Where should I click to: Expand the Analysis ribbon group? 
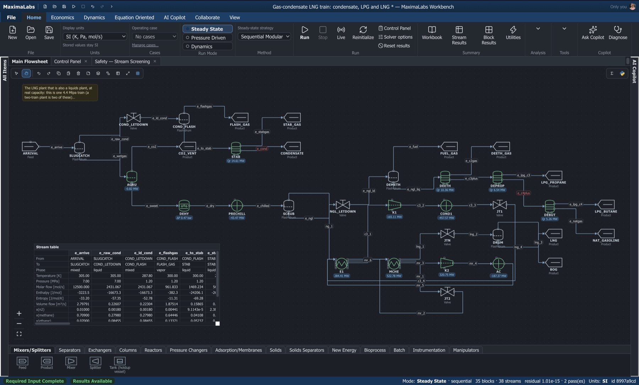point(538,29)
